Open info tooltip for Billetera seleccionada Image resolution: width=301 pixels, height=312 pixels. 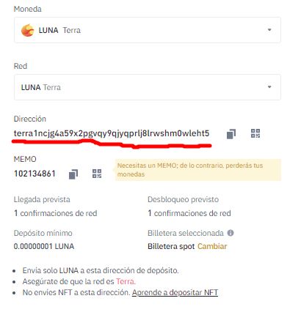click(x=231, y=233)
